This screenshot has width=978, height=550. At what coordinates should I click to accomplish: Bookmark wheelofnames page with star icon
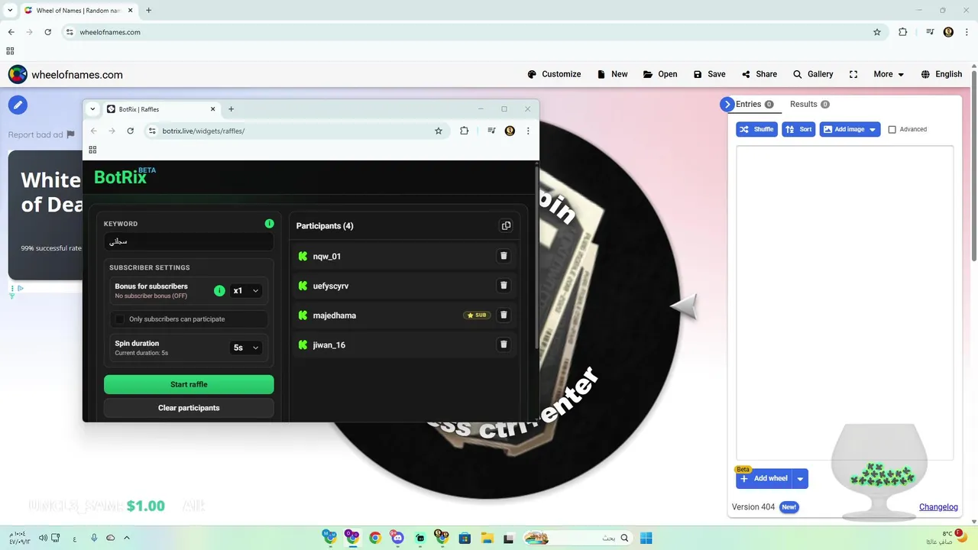click(x=877, y=32)
